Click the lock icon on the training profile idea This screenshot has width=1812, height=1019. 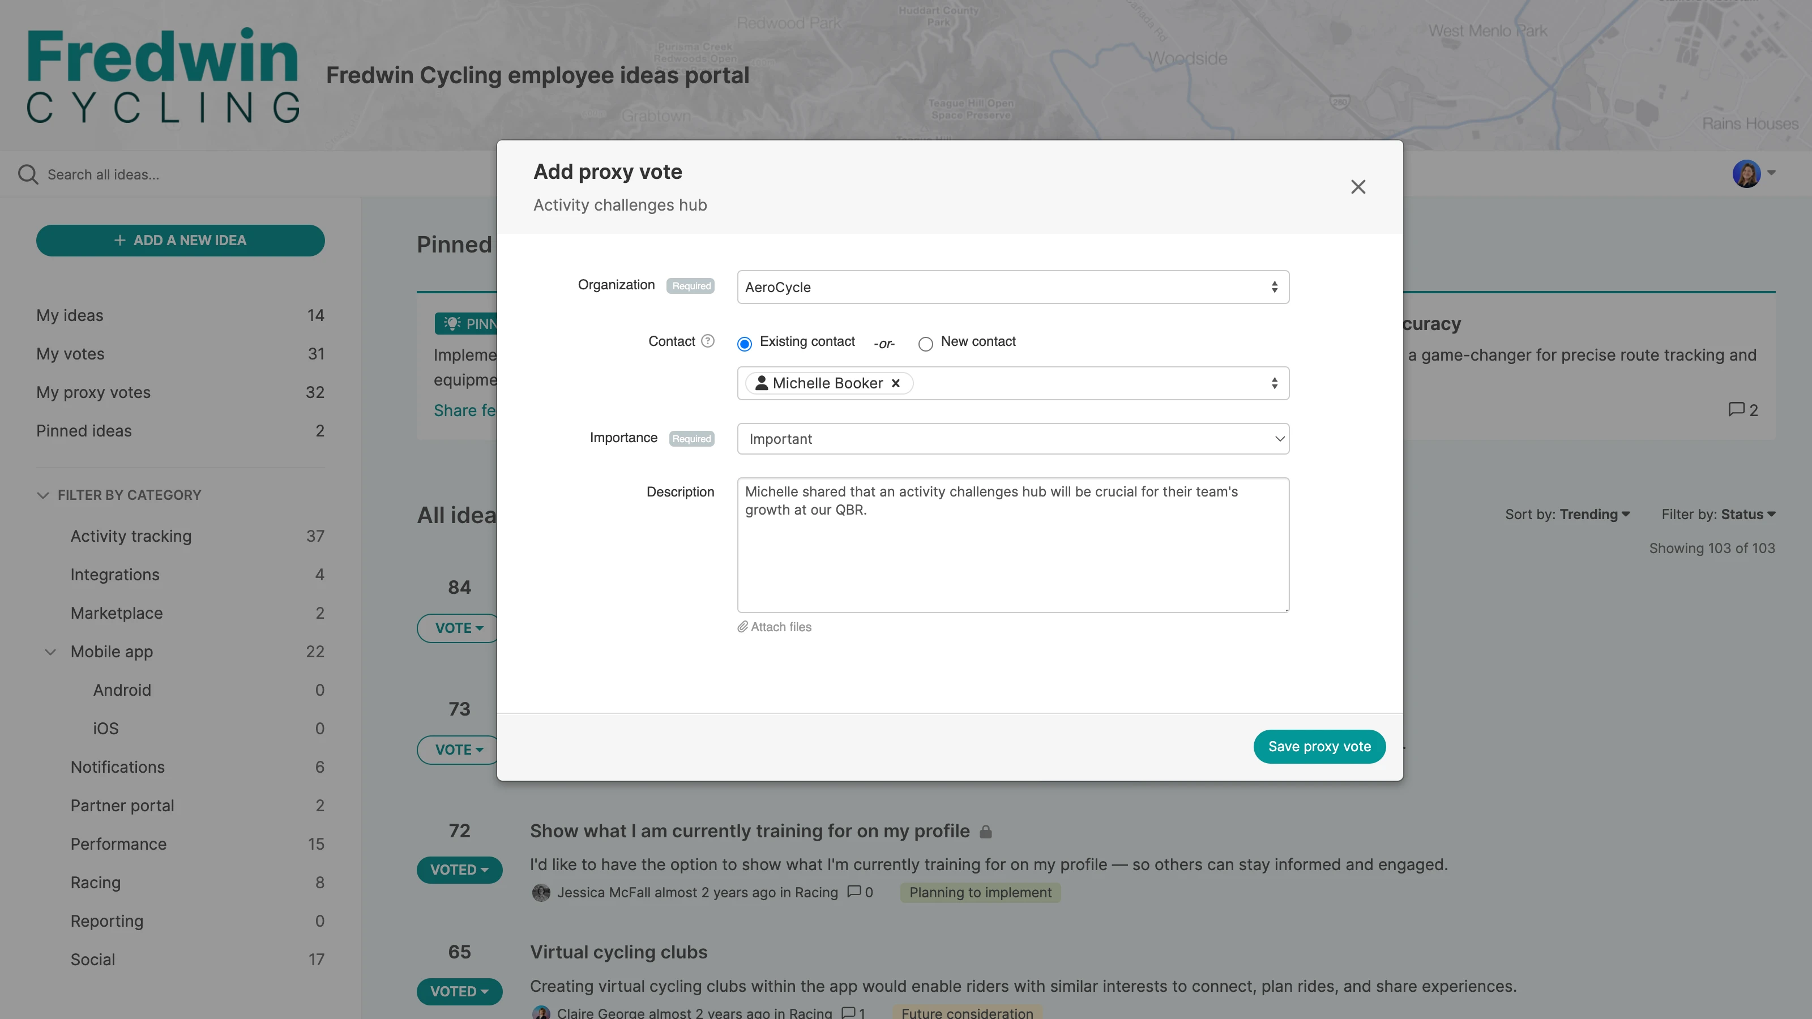click(x=986, y=830)
